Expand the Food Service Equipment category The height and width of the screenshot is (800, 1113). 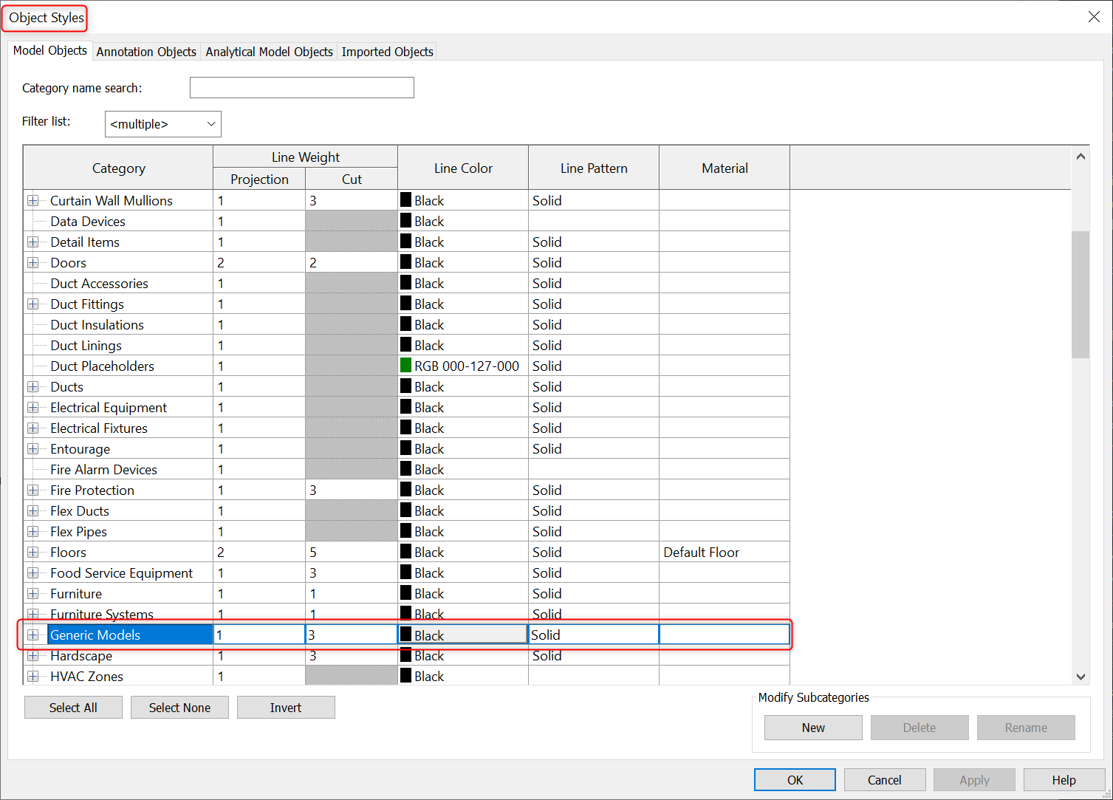pos(33,573)
